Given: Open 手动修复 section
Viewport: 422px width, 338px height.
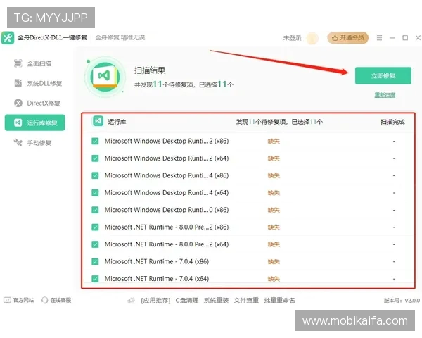Looking at the screenshot, I should coord(35,142).
